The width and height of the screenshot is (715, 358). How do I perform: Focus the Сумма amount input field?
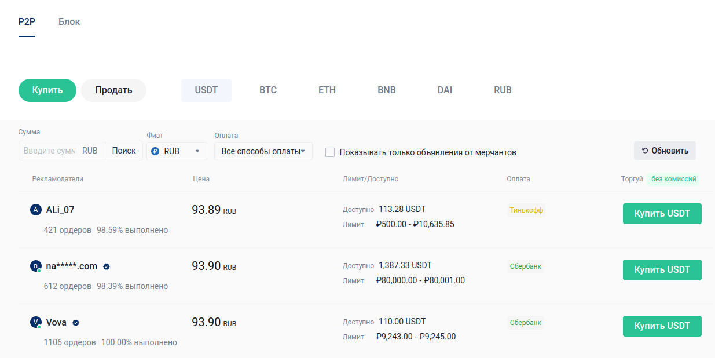click(x=50, y=151)
